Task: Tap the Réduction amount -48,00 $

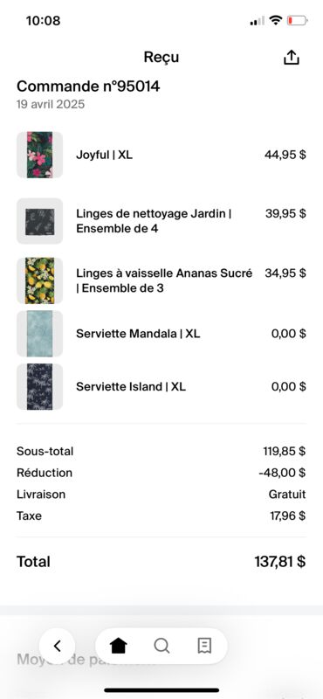Action: tap(283, 473)
